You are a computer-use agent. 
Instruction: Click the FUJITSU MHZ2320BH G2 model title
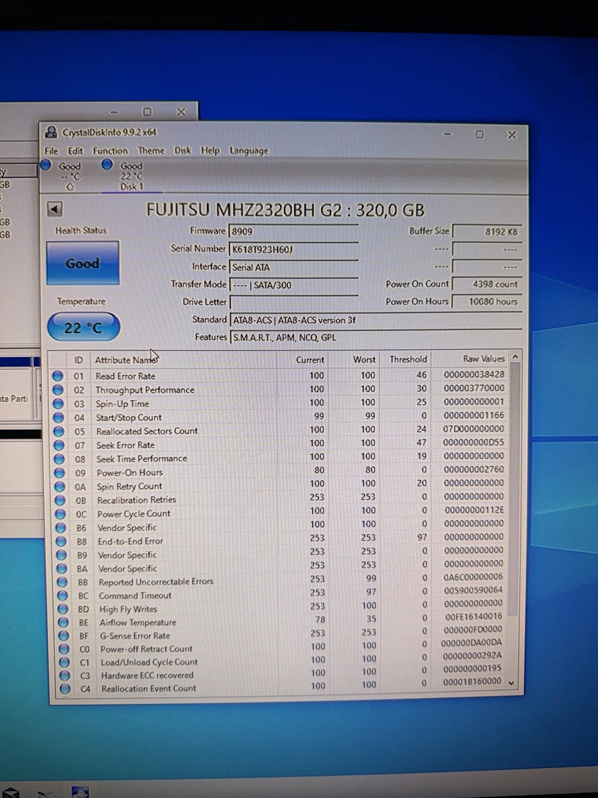[x=285, y=210]
